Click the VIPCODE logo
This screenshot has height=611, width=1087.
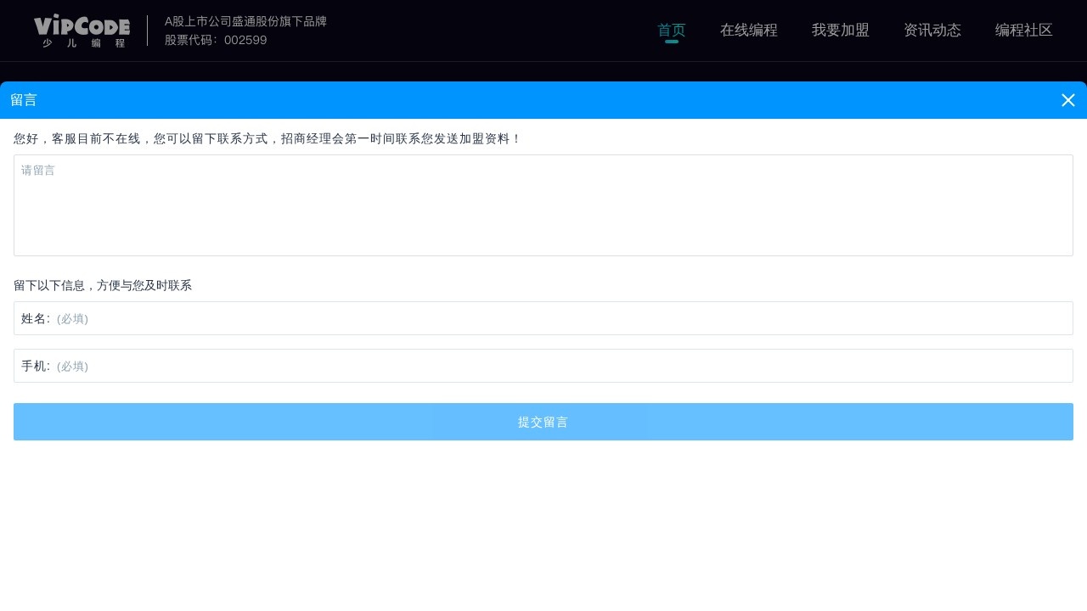(82, 31)
